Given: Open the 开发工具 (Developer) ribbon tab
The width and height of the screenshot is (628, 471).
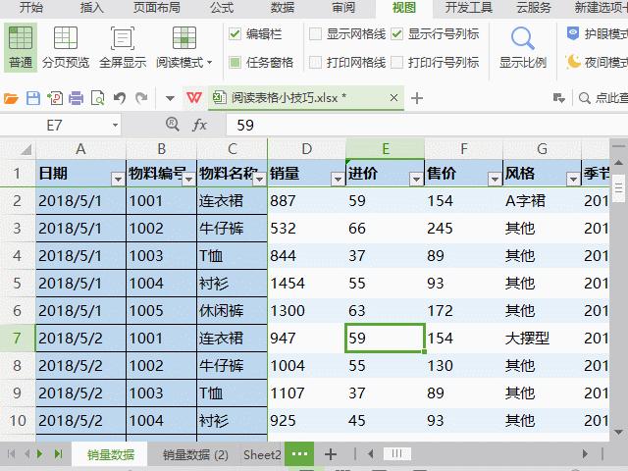Looking at the screenshot, I should (469, 8).
